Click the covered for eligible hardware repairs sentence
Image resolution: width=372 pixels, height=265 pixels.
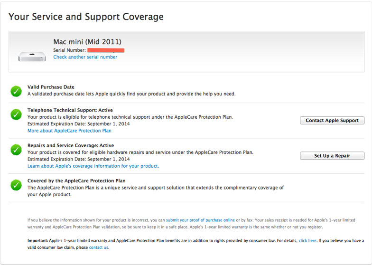coord(140,152)
